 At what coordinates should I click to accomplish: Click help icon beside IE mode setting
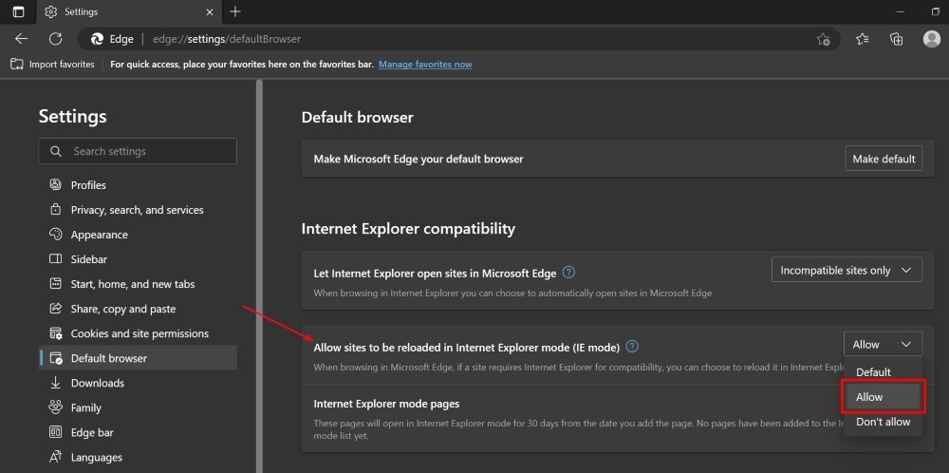click(x=632, y=347)
